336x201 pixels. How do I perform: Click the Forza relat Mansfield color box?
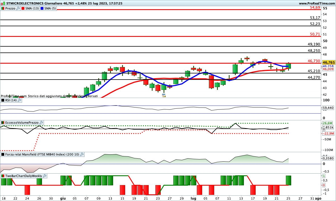point(3,154)
